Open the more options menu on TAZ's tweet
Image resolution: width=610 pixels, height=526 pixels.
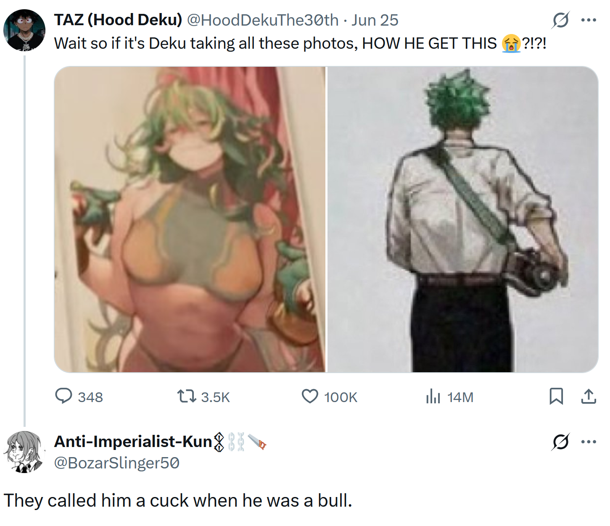click(589, 20)
